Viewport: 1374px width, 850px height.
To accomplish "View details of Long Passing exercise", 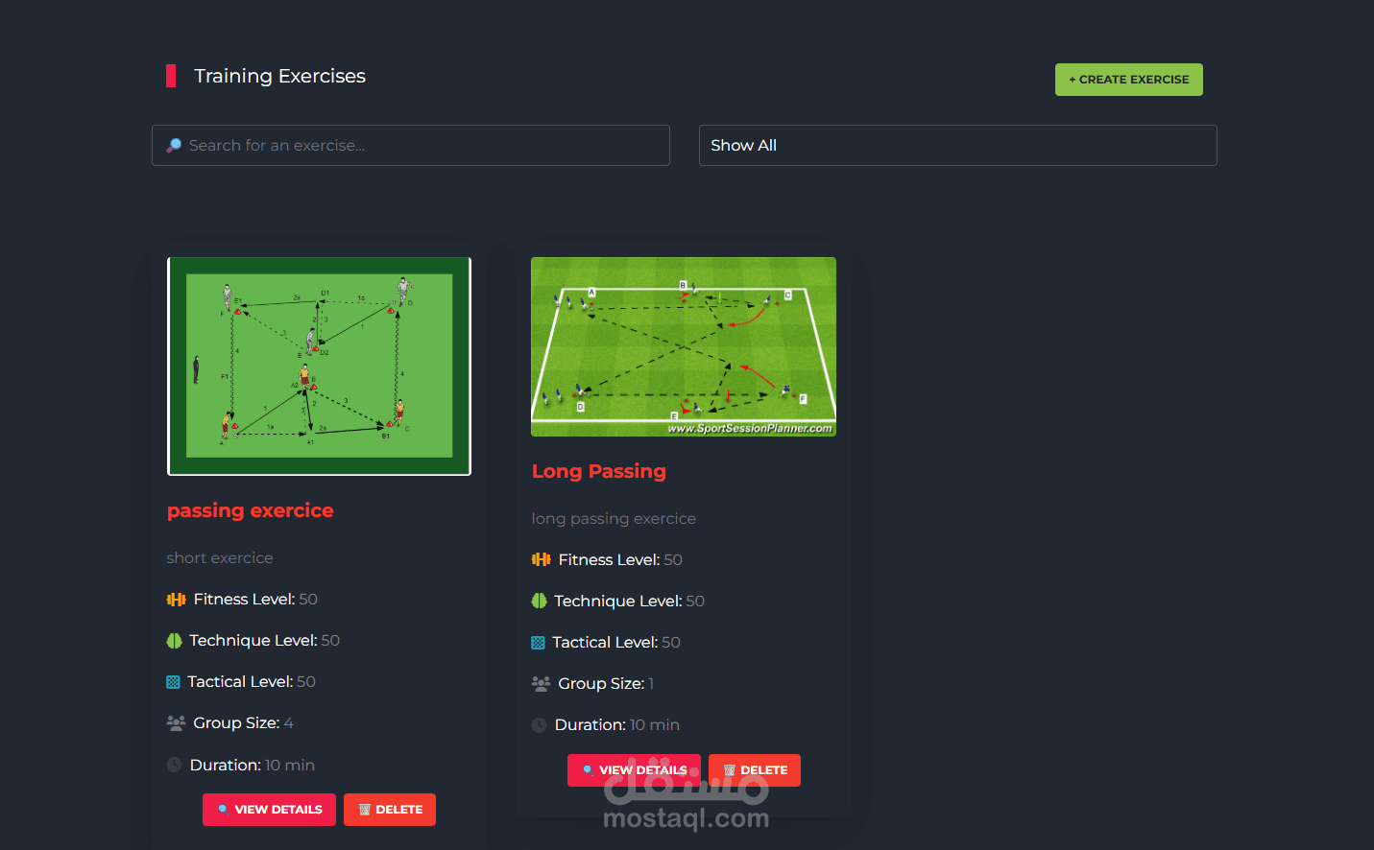I will tap(634, 770).
